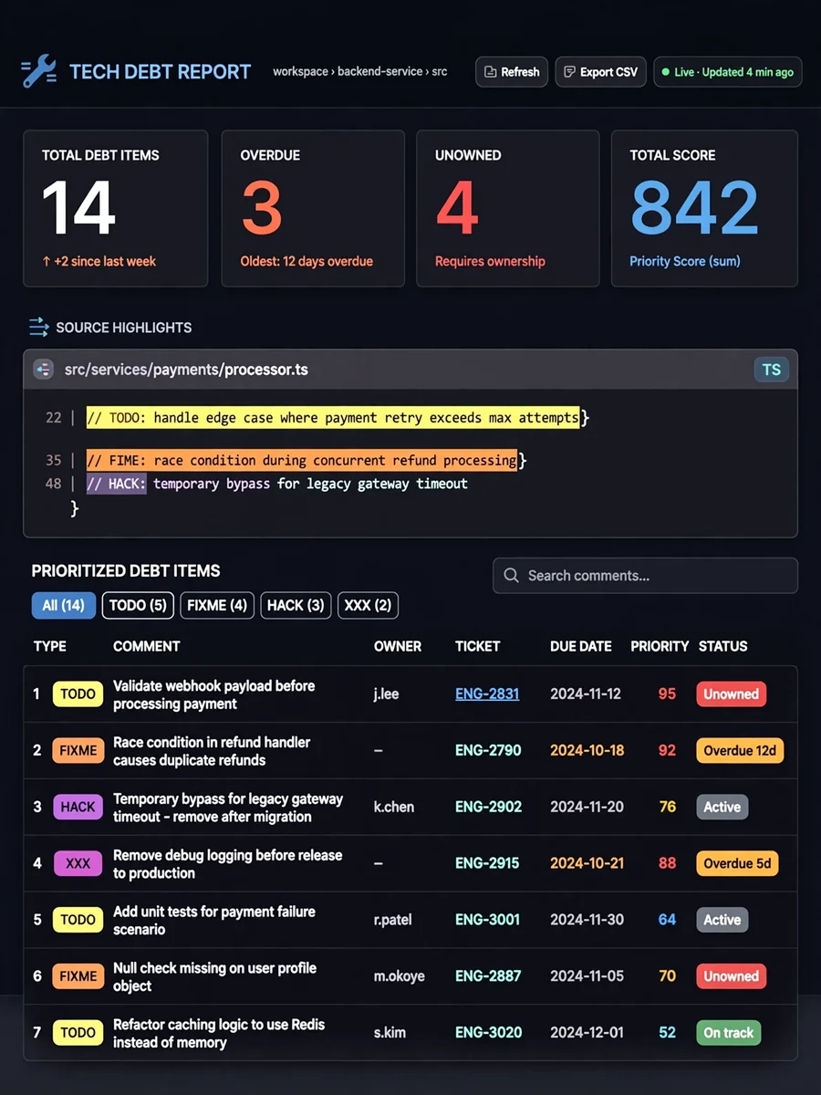Viewport: 821px width, 1095px height.
Task: Sort by the DUE DATE column header
Action: tap(581, 646)
